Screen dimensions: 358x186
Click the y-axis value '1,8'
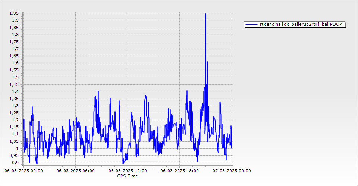pyautogui.click(x=15, y=35)
